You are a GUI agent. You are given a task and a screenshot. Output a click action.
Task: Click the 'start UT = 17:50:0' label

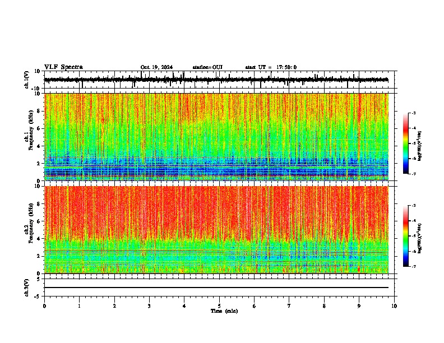271,67
